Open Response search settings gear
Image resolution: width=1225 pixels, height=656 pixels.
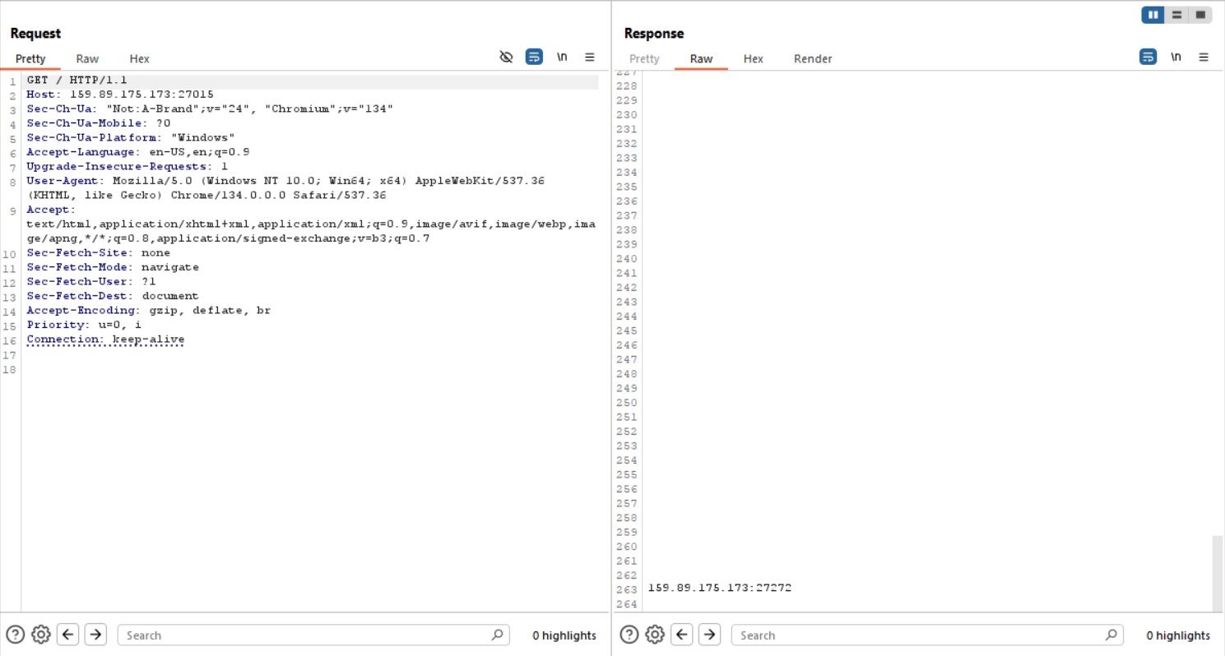655,635
